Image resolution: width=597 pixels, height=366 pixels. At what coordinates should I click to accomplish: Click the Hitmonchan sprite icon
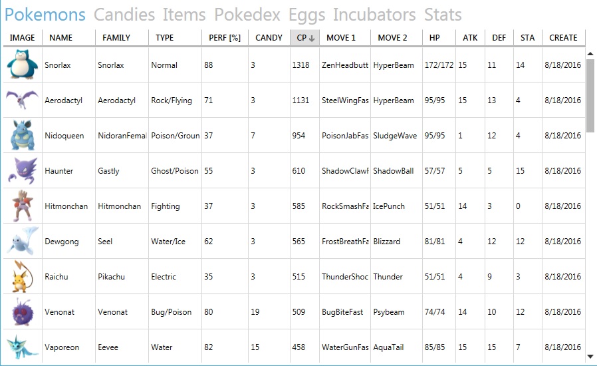23,206
